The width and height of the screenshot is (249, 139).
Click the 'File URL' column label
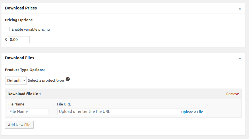click(64, 104)
